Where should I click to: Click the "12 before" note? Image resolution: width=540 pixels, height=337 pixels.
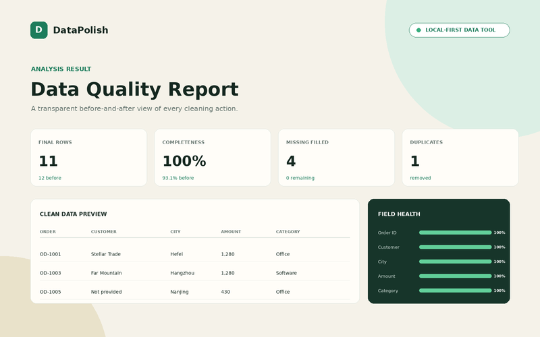50,178
